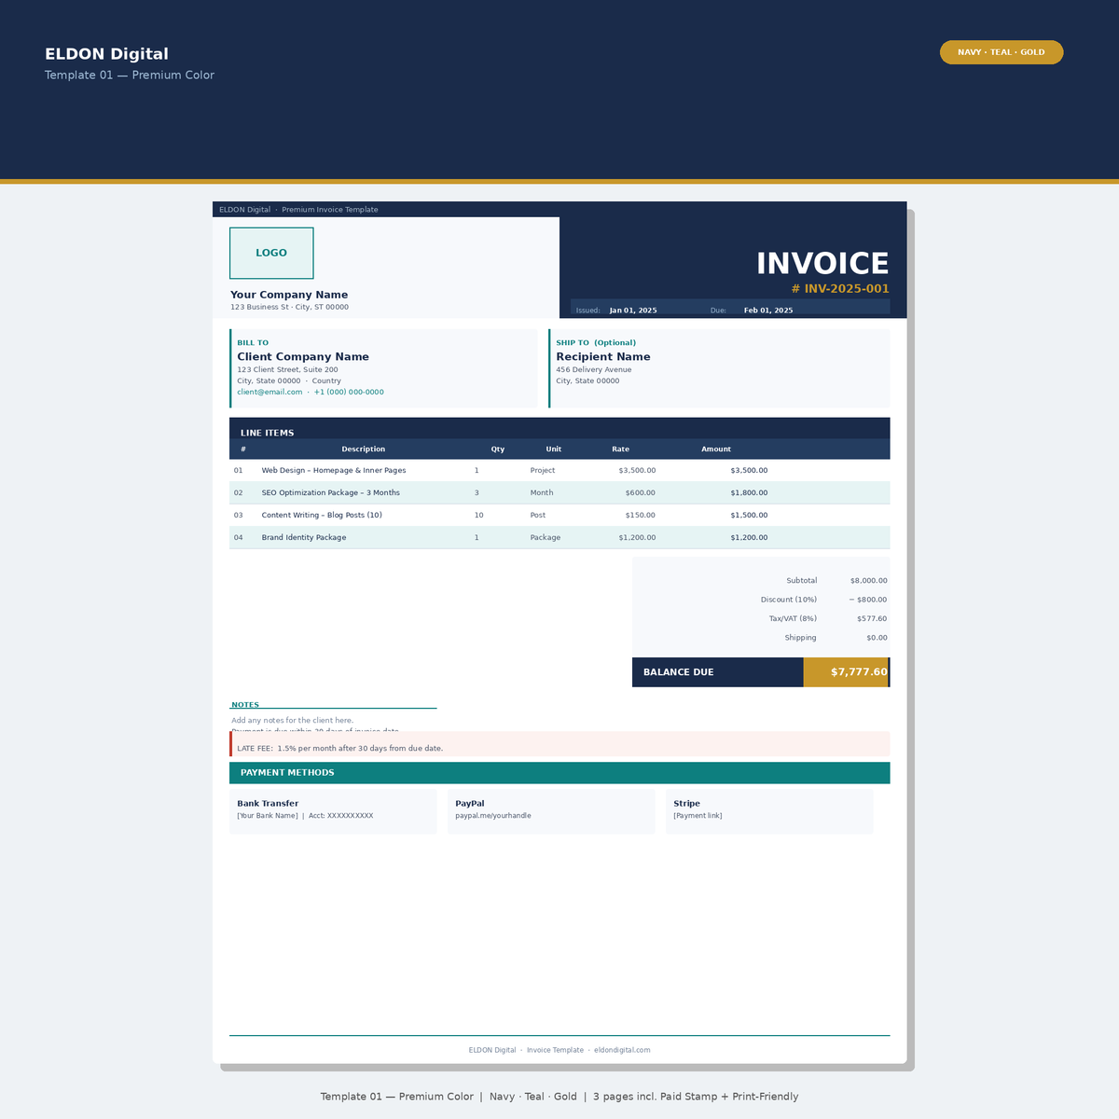Click Your Company Name text

coord(289,295)
